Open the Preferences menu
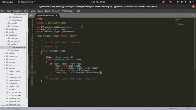The width and height of the screenshot is (196, 110). (x=67, y=11)
